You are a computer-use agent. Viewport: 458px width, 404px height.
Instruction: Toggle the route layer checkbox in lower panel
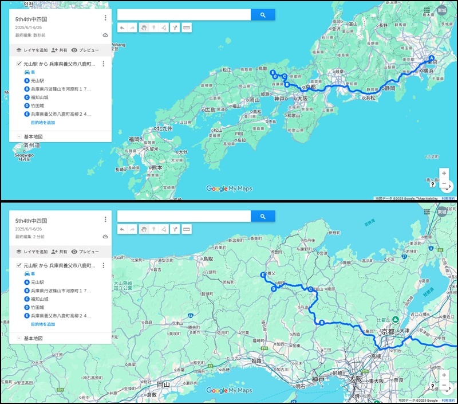[x=19, y=265]
